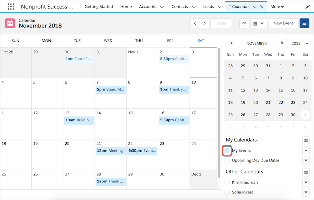Check the Kim Friedman calendar
Image resolution: width=314 pixels, height=200 pixels.
pos(227,182)
